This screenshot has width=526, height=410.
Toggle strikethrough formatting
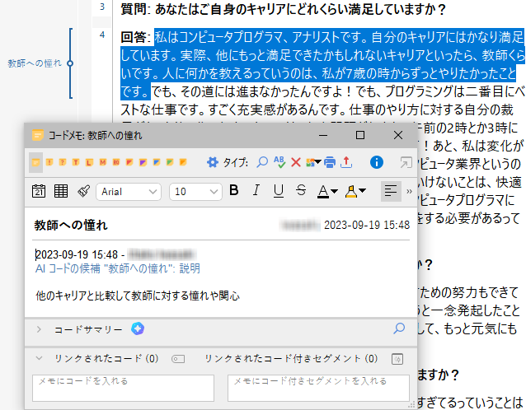point(301,191)
